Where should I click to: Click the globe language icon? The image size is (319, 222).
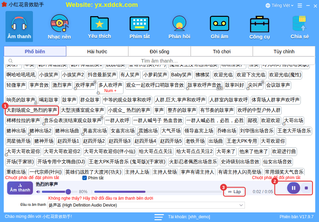coord(268,5)
